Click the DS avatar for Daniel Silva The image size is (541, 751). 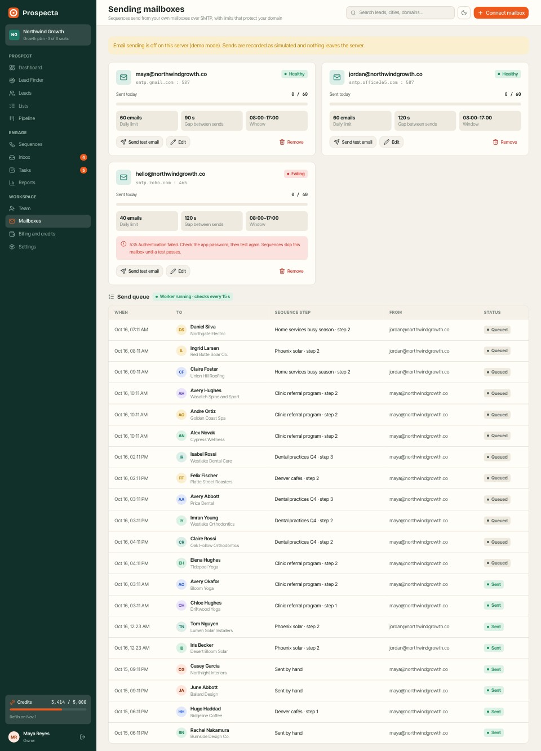pos(181,330)
